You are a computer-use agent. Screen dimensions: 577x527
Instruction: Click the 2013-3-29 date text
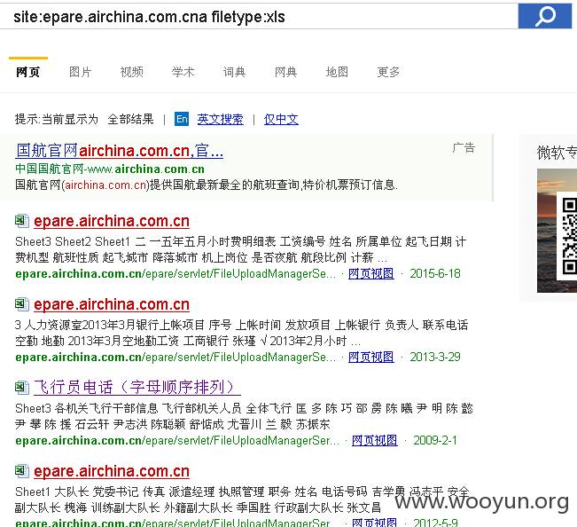click(x=435, y=357)
